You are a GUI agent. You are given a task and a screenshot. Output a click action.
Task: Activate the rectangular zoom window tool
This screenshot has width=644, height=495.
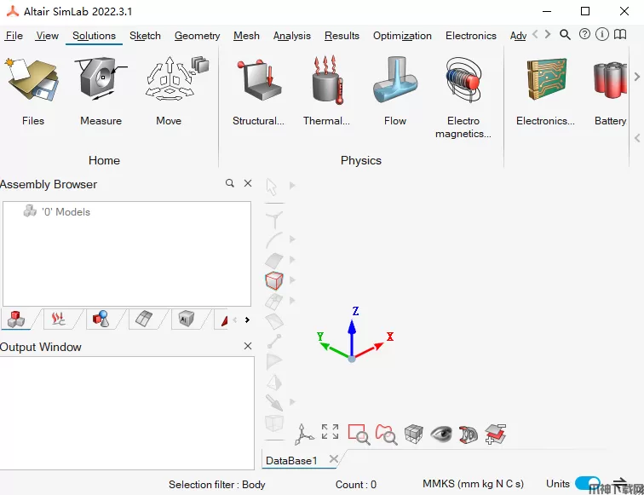[x=359, y=435]
